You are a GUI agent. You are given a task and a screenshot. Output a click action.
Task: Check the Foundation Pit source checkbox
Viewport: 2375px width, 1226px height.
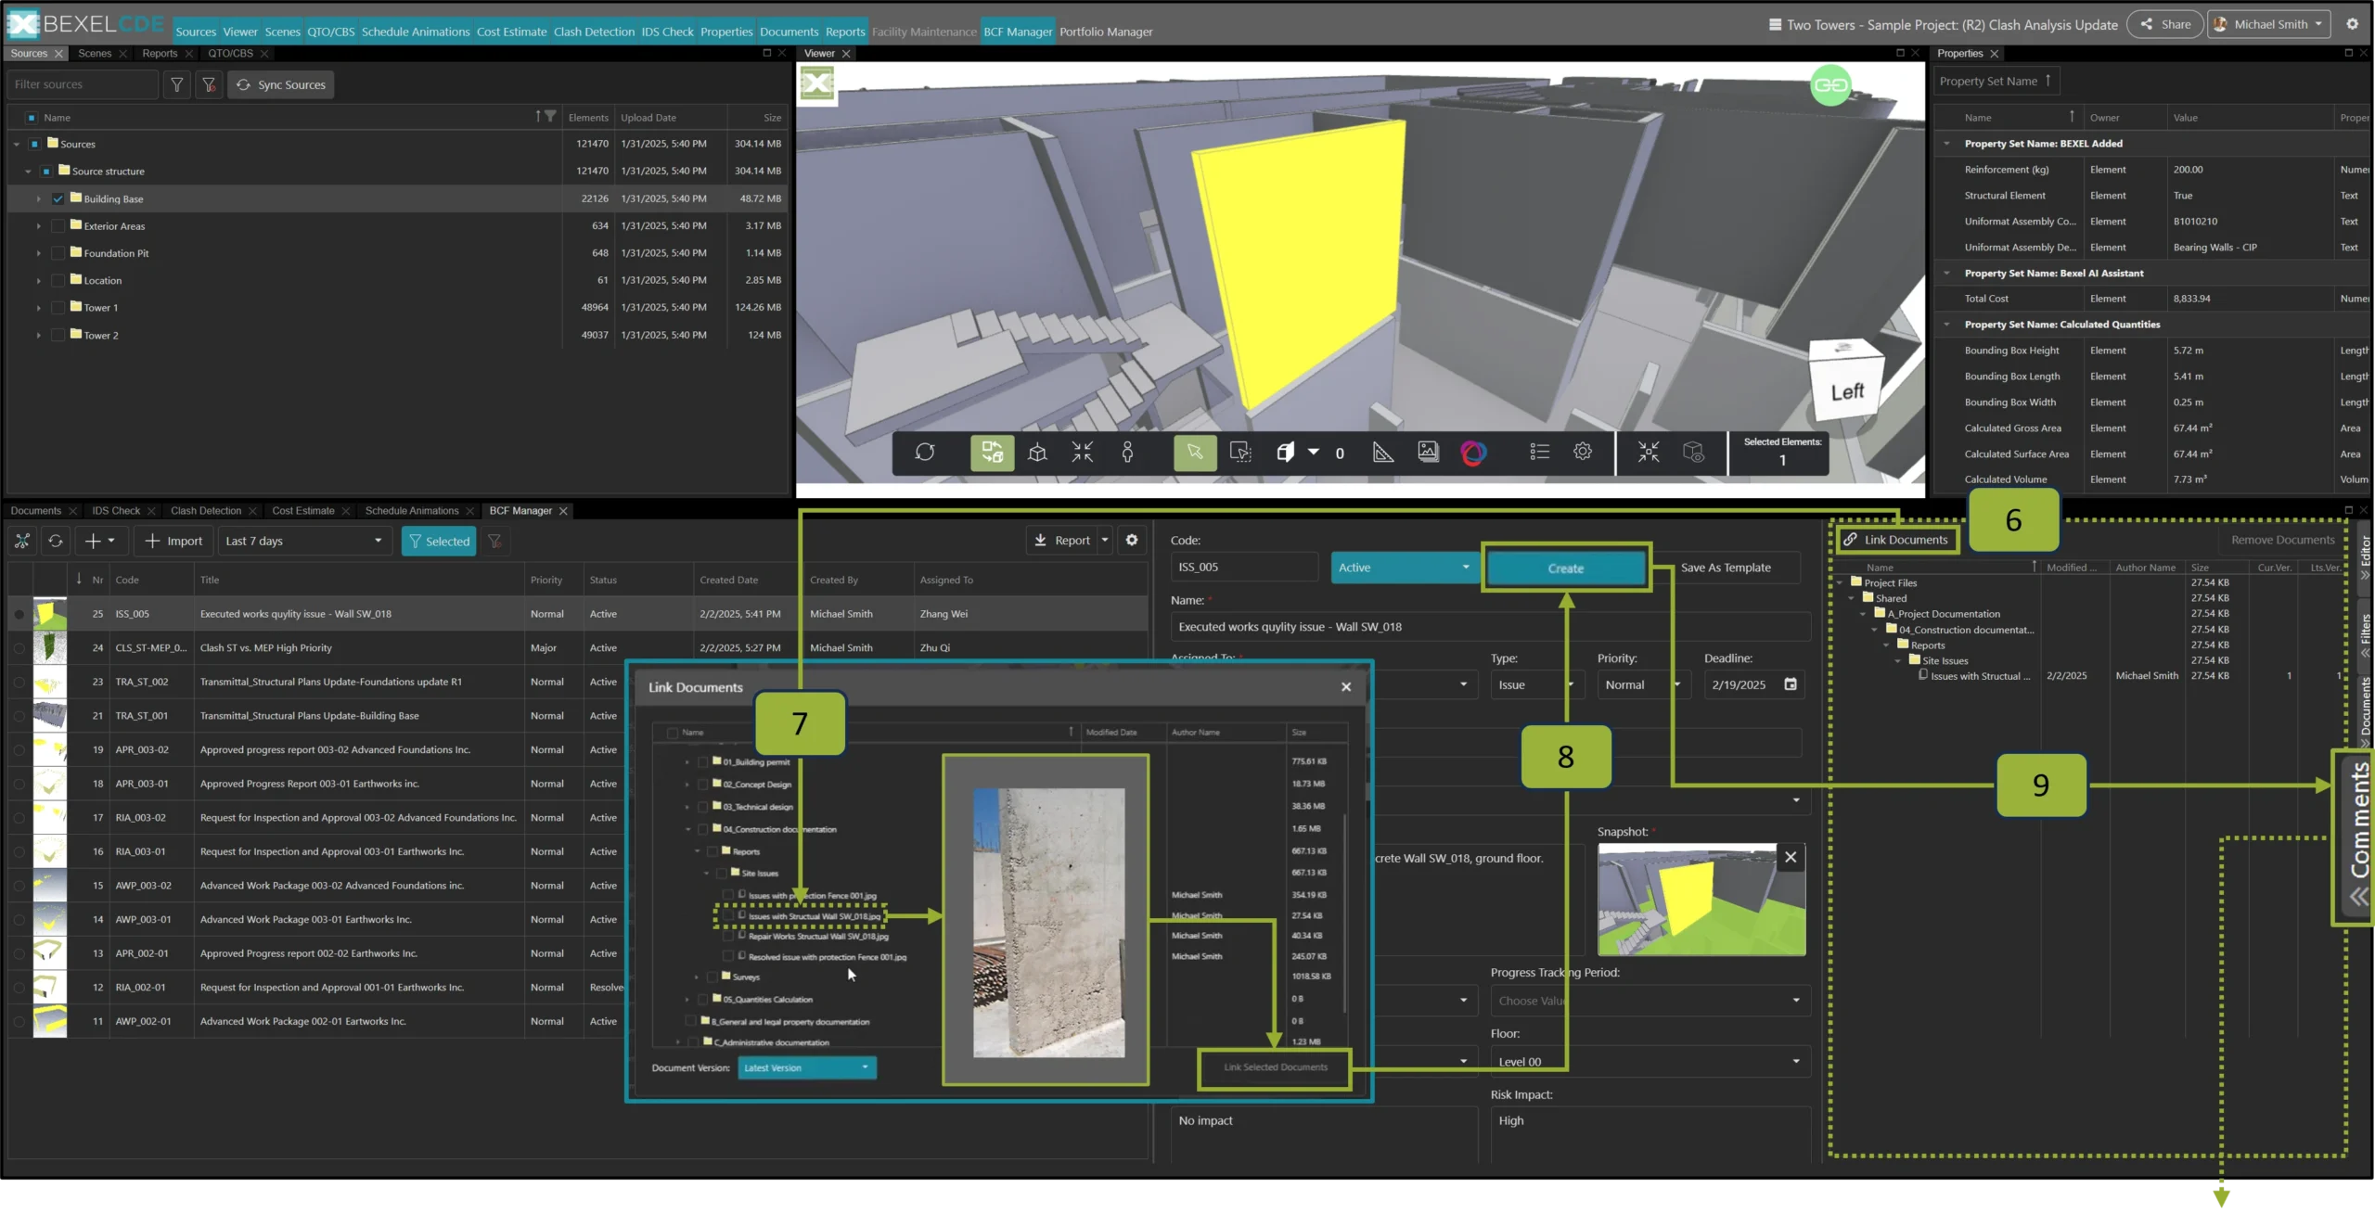[58, 253]
